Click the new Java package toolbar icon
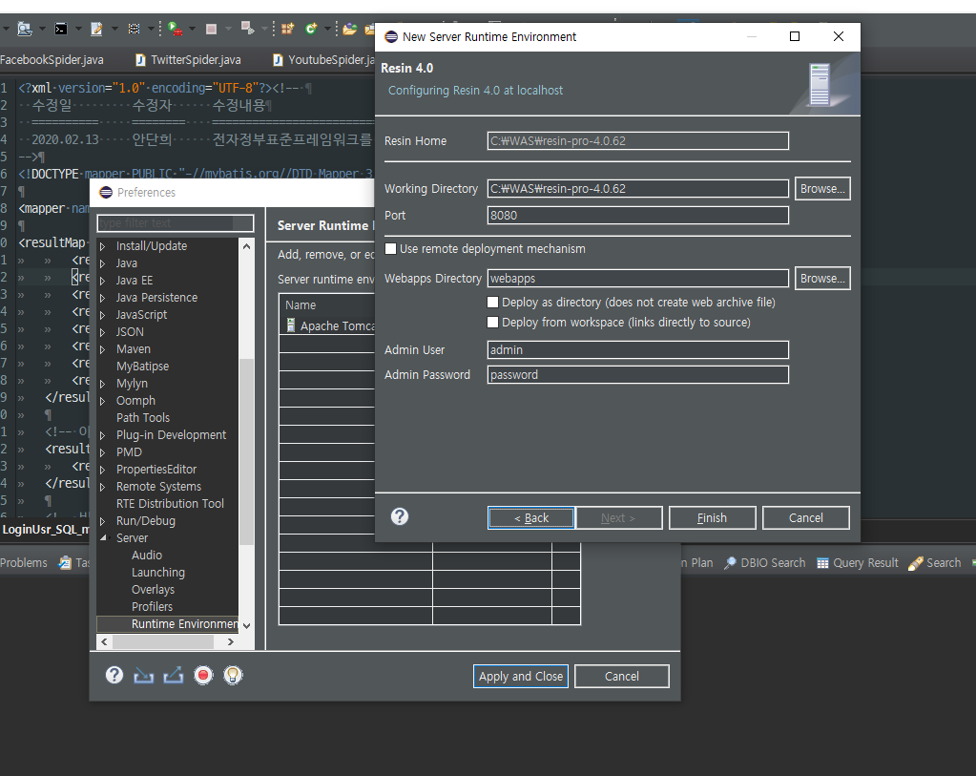976x776 pixels. [x=287, y=29]
